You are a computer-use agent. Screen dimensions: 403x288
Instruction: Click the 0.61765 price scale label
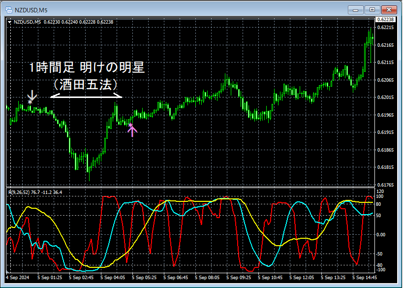point(386,185)
